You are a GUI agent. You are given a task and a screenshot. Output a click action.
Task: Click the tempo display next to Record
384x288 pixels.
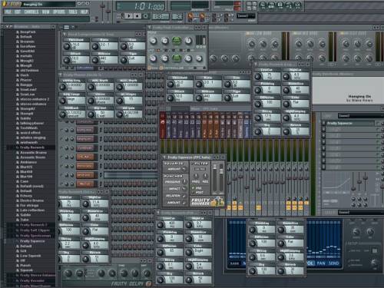coord(161,16)
